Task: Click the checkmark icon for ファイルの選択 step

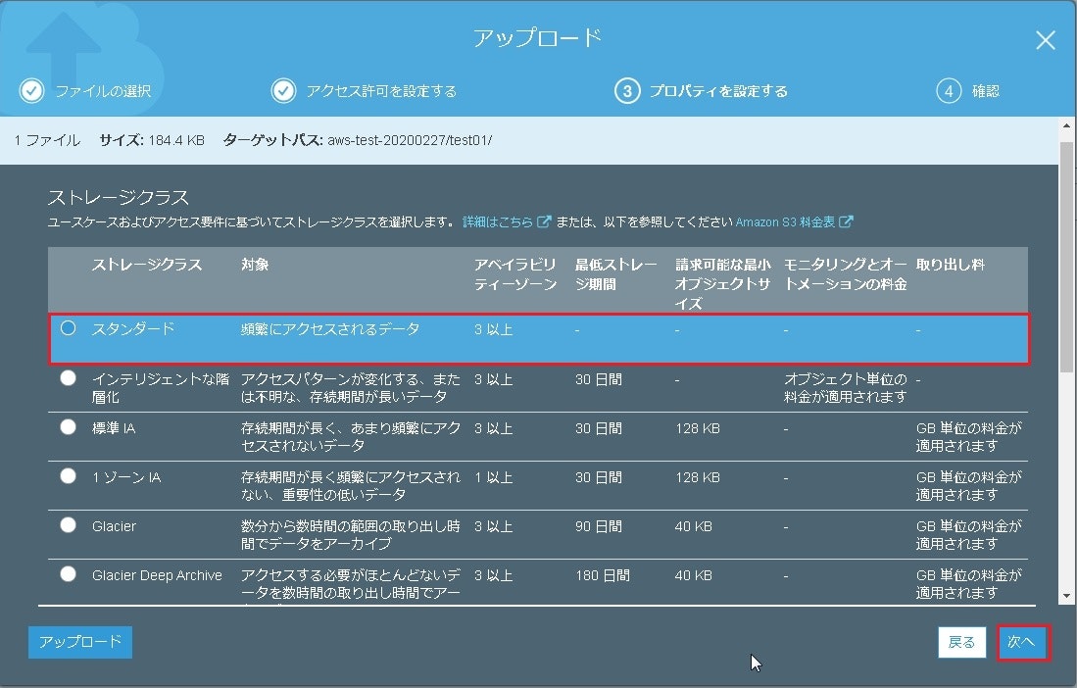Action: [31, 90]
